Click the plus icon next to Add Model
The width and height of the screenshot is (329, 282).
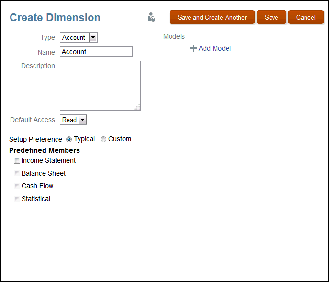[193, 48]
